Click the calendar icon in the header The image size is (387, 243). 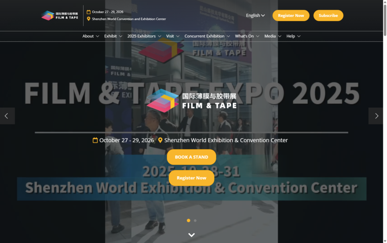coord(88,12)
